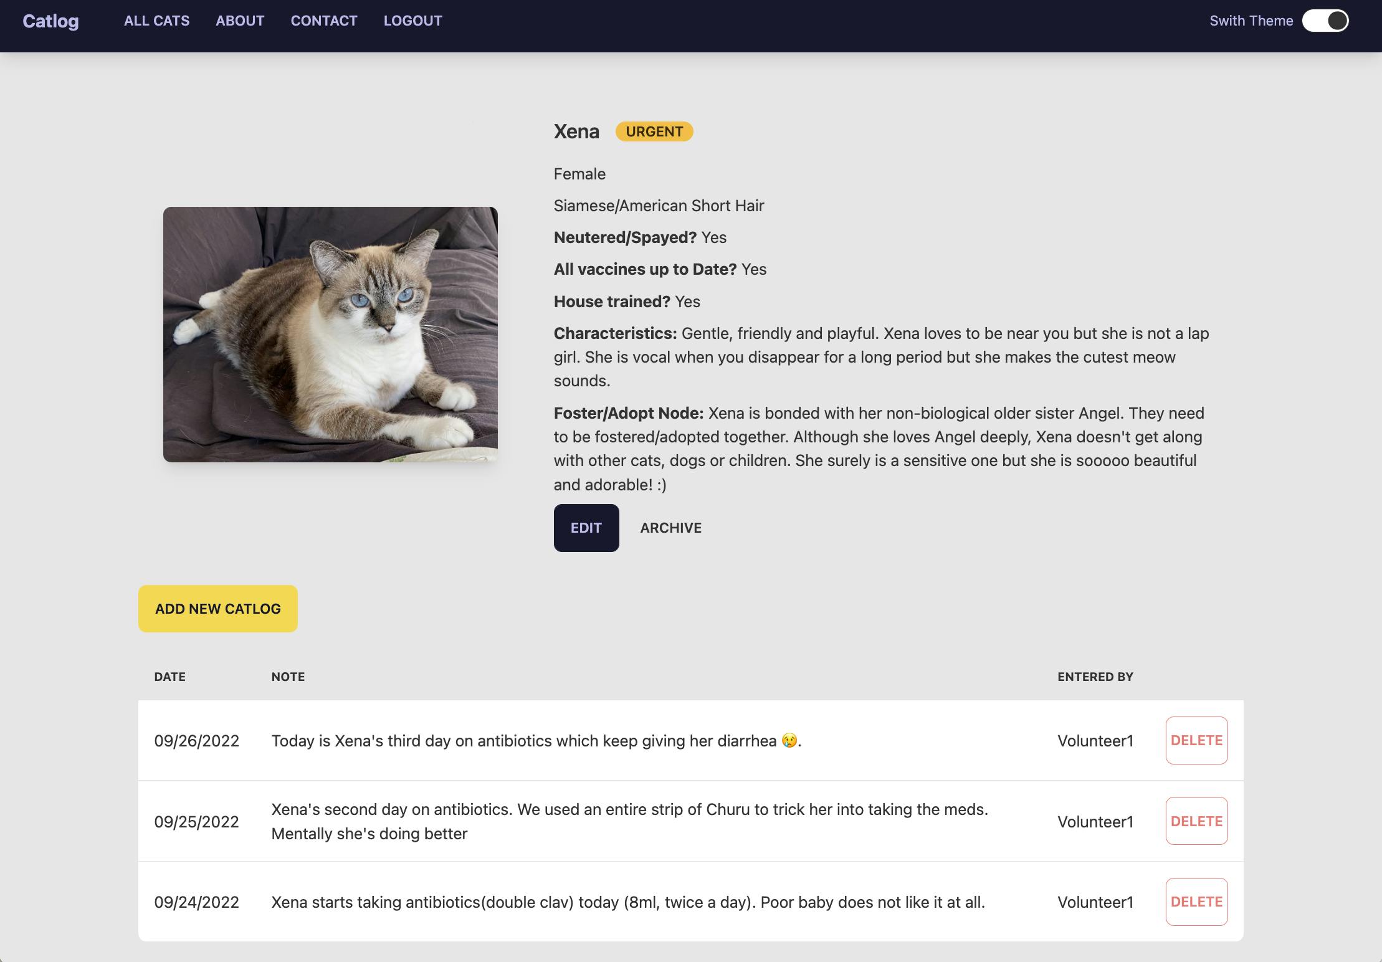The height and width of the screenshot is (962, 1382).
Task: Click the ARCHIVE button for Xena
Action: tap(670, 527)
